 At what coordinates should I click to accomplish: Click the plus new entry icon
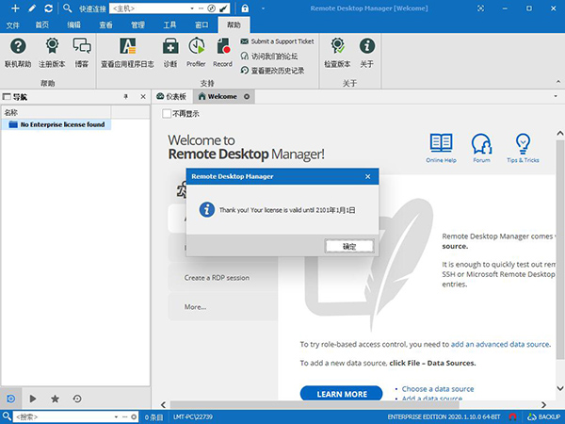[x=15, y=8]
